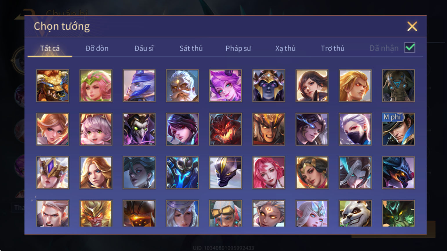Pick the hero with black face mask
This screenshot has height=251, width=447.
click(x=355, y=129)
